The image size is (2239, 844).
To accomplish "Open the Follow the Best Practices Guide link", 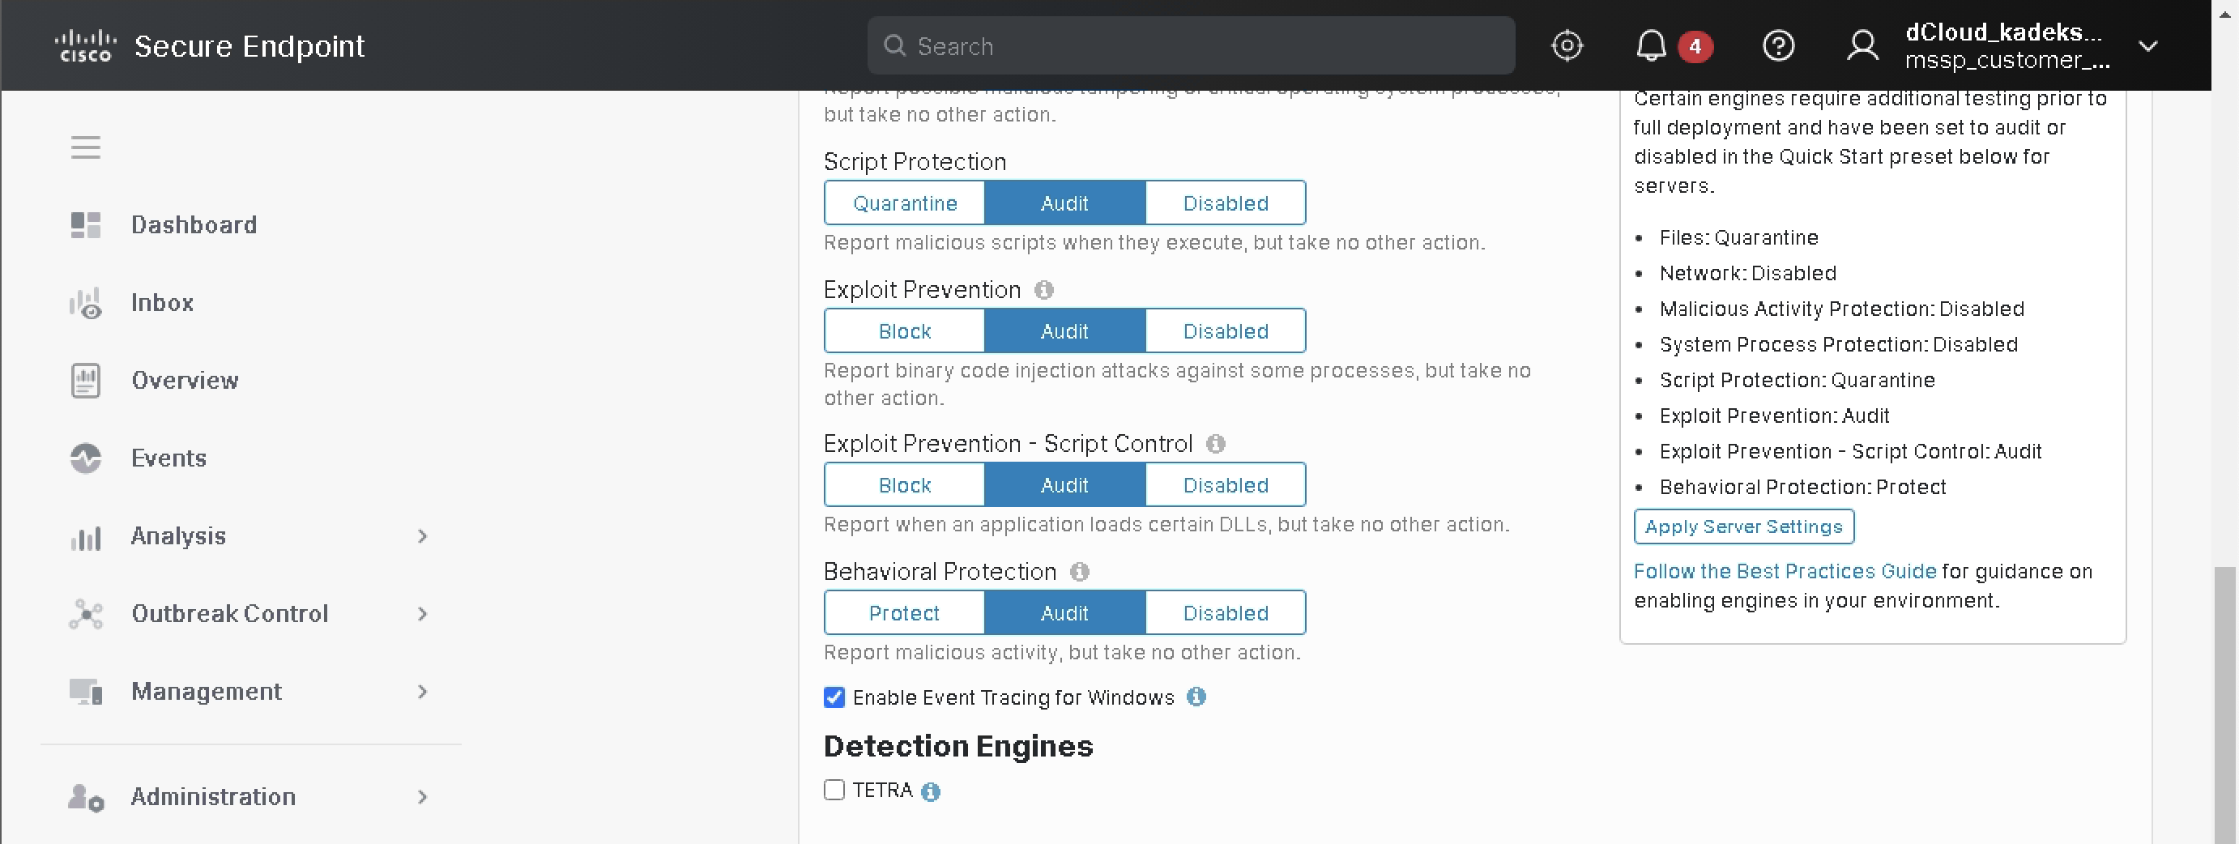I will tap(1785, 571).
